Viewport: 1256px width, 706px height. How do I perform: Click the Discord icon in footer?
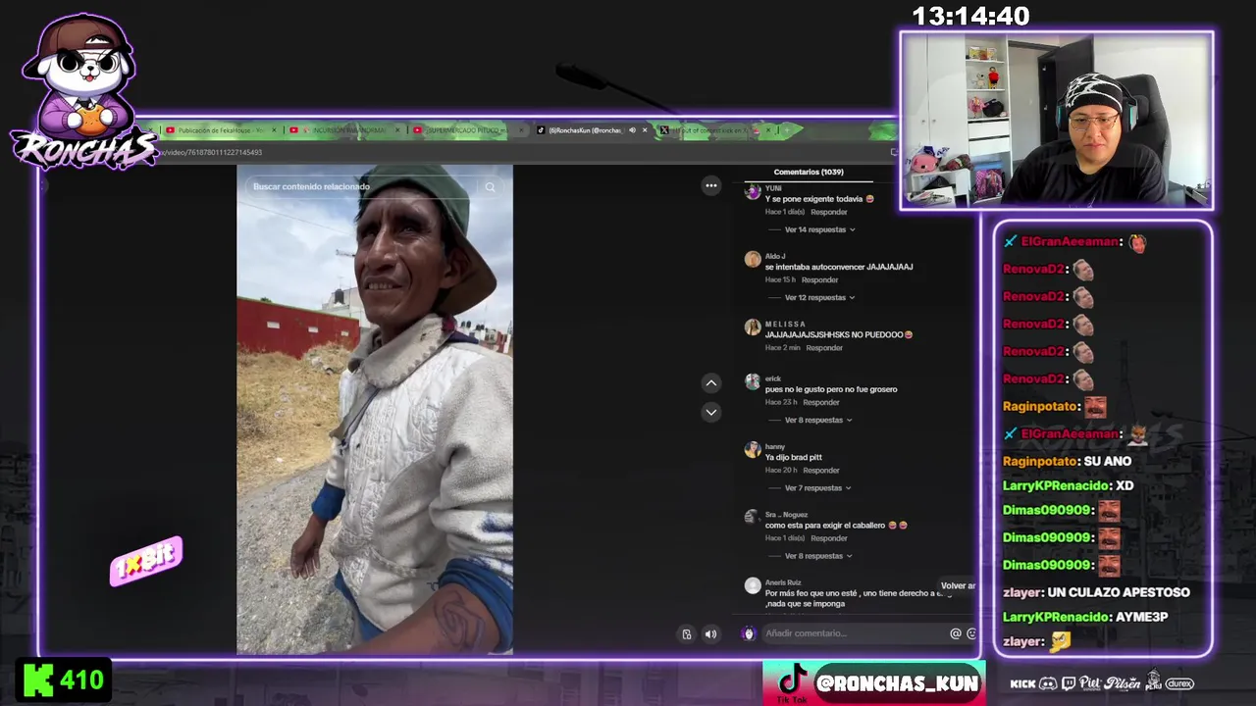[1048, 683]
